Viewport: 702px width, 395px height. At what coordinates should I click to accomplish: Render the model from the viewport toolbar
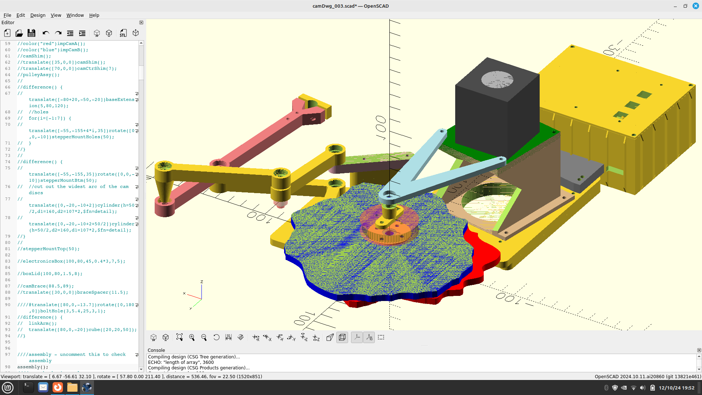coord(166,337)
